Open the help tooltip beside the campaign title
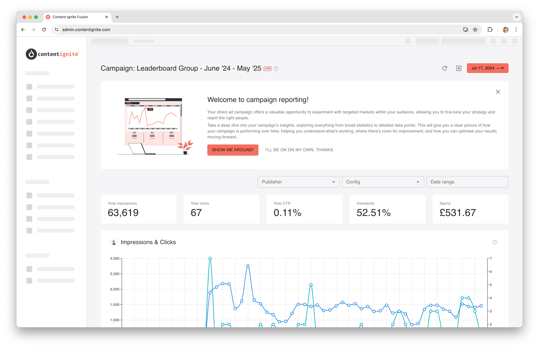The width and height of the screenshot is (539, 349). pos(276,69)
